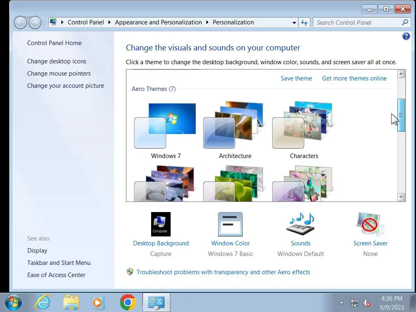Click the taskbar clock and date

pyautogui.click(x=392, y=303)
